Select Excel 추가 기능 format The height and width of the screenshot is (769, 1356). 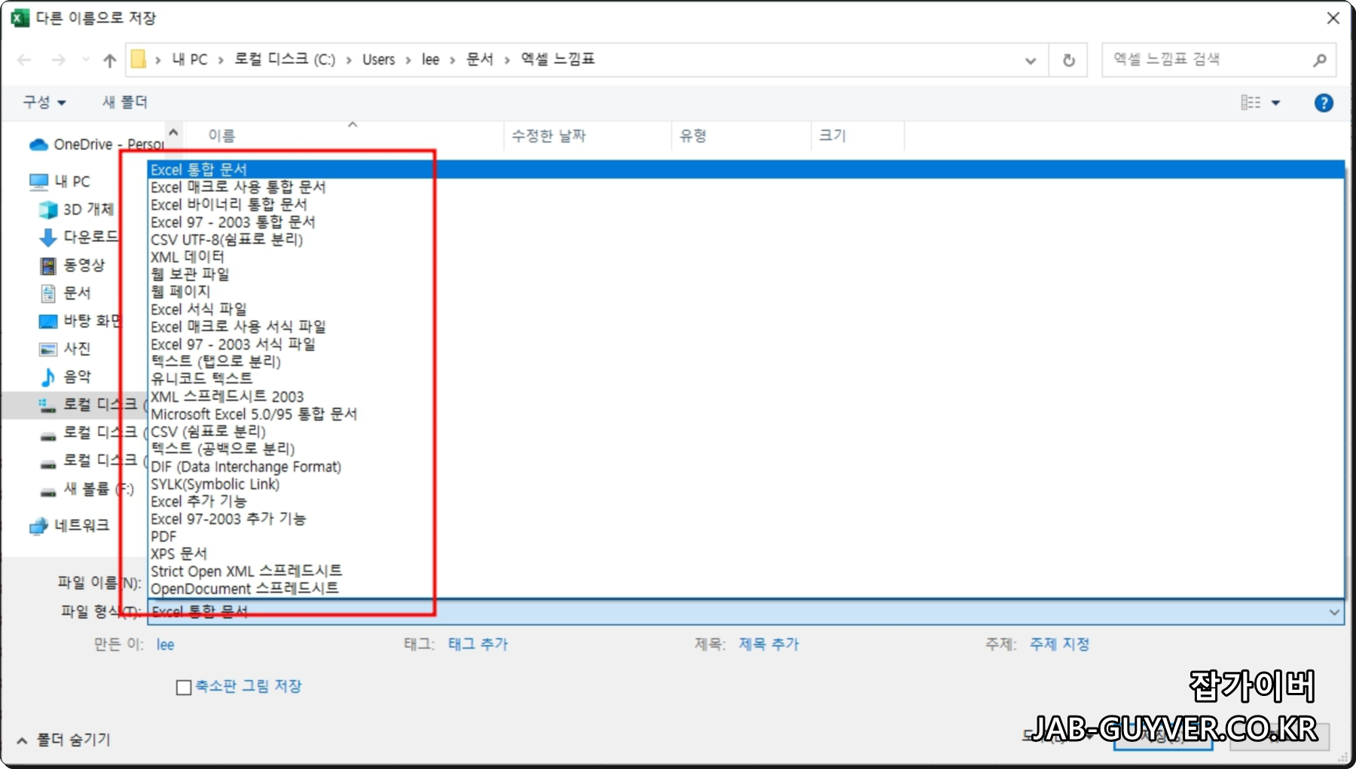pos(746,501)
